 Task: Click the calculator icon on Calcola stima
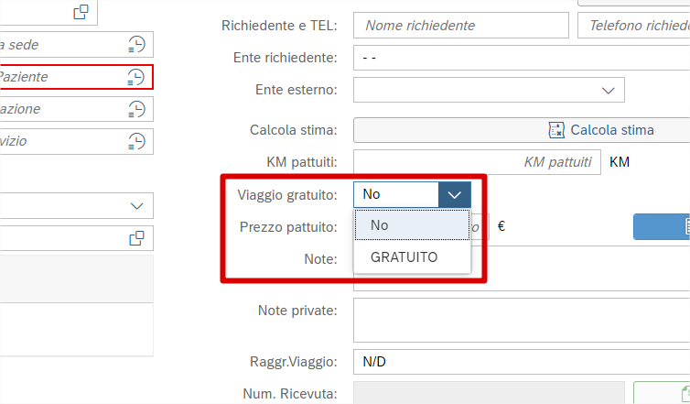[555, 130]
